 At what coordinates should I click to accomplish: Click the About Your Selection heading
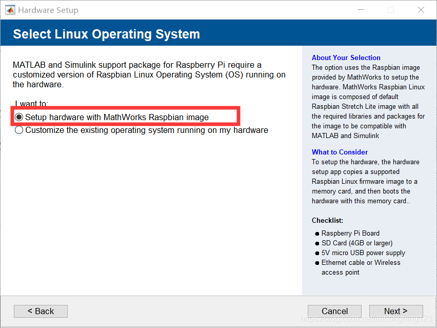[346, 57]
